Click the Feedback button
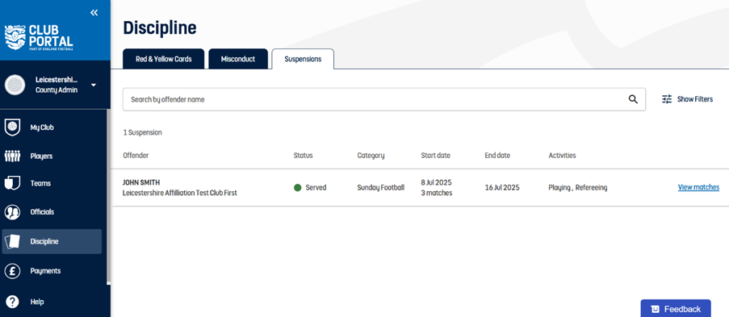The image size is (729, 317). click(x=676, y=309)
